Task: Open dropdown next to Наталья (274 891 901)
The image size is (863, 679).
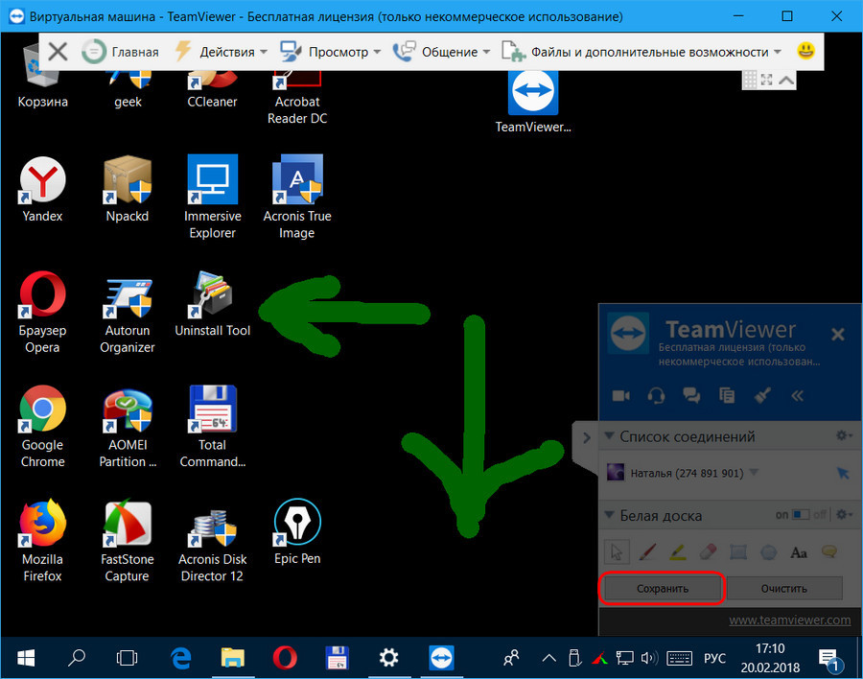Action: click(754, 473)
